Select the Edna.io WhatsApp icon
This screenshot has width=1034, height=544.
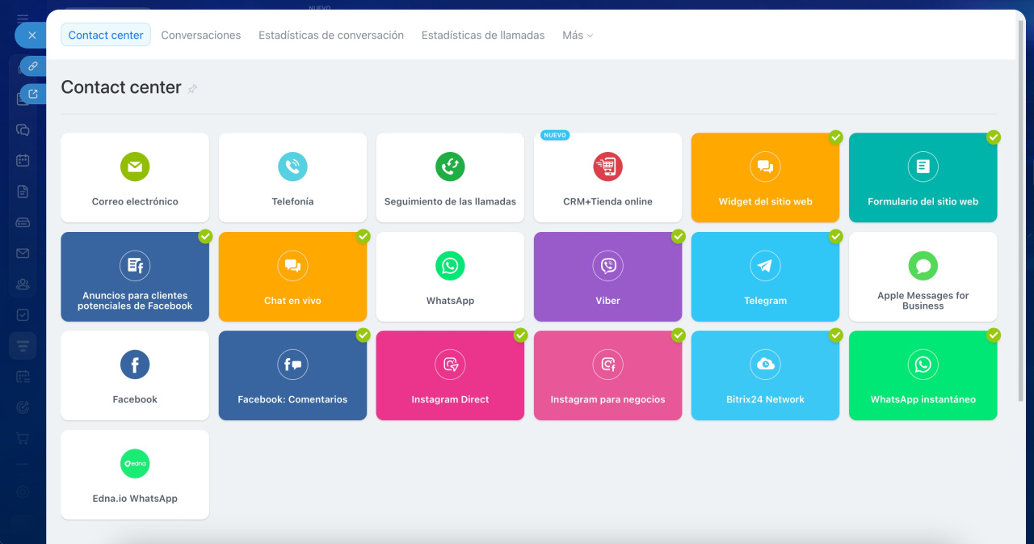click(x=135, y=464)
